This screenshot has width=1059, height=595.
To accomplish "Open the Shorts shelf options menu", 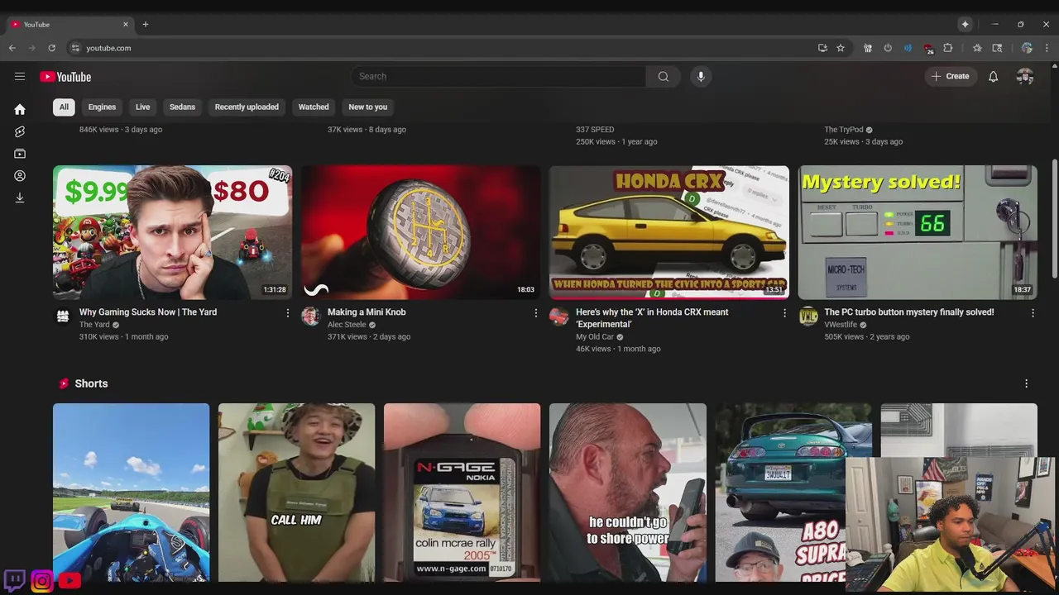I will pos(1026,383).
